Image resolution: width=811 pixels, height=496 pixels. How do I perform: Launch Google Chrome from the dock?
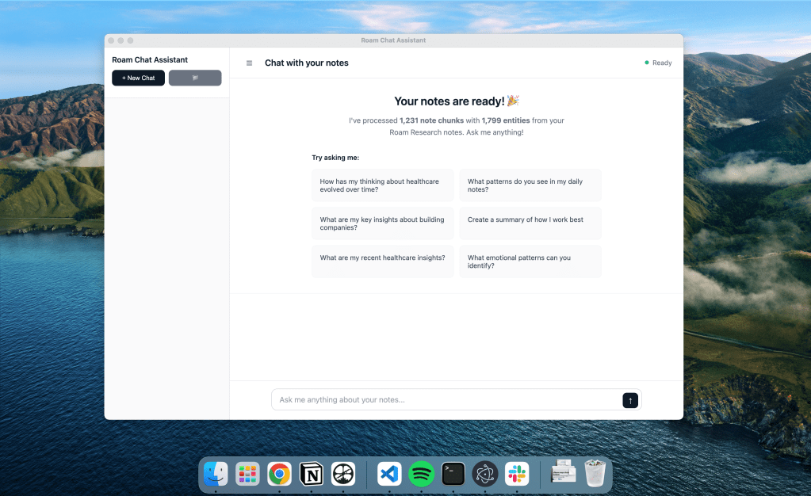tap(279, 474)
